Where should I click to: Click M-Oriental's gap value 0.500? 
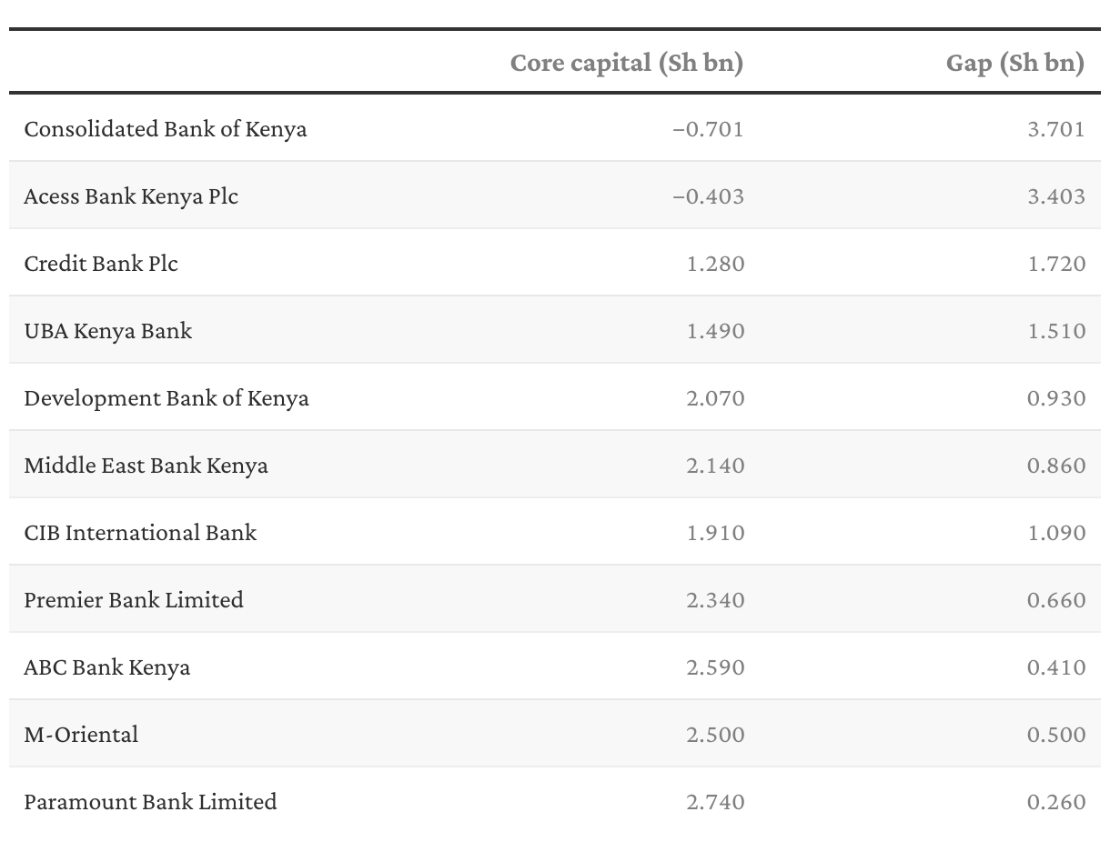pos(1056,735)
